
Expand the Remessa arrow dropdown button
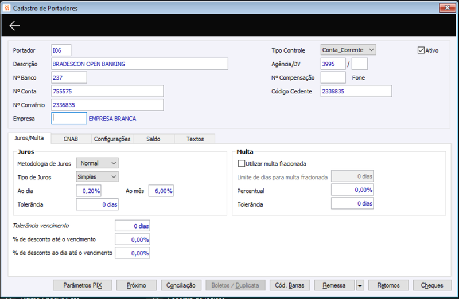(x=360, y=285)
